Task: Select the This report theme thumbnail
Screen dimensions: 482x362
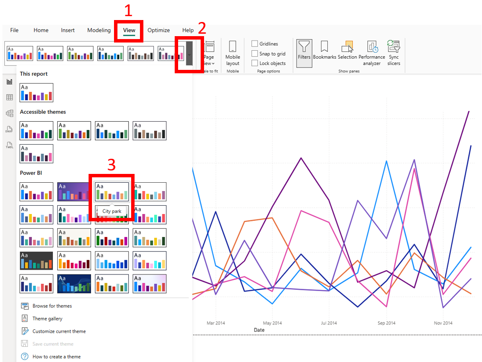Action: (x=36, y=93)
